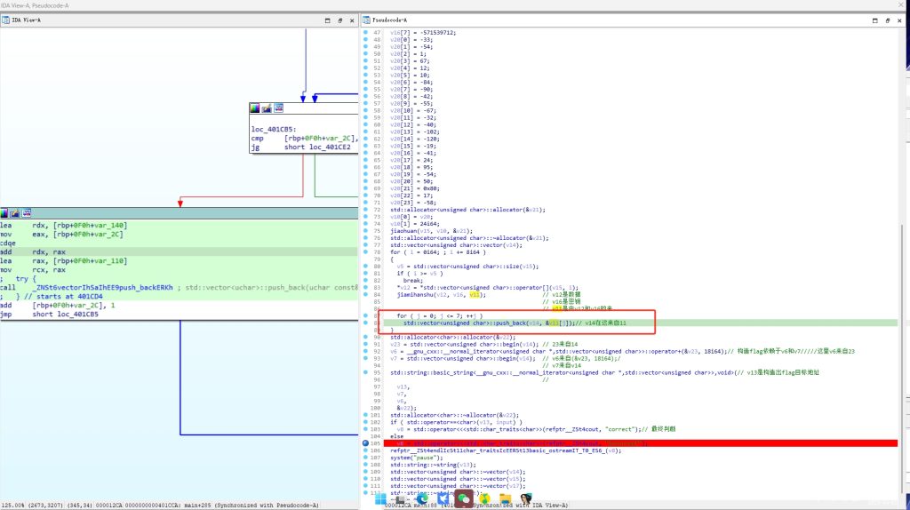This screenshot has height=510, width=910.
Task: Click the IDA View-A panel title icon
Action: click(5, 20)
